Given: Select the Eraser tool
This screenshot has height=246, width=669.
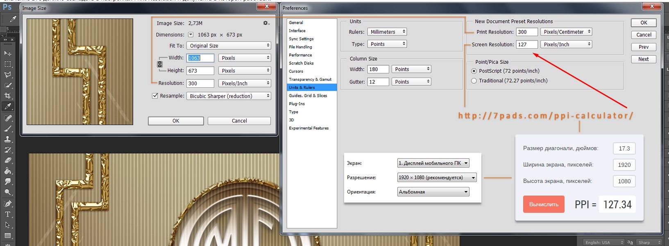Looking at the screenshot, I should 7,161.
